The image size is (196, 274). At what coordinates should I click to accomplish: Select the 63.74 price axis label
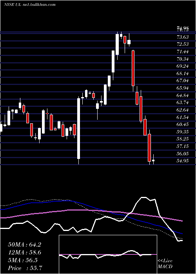pos(183,103)
